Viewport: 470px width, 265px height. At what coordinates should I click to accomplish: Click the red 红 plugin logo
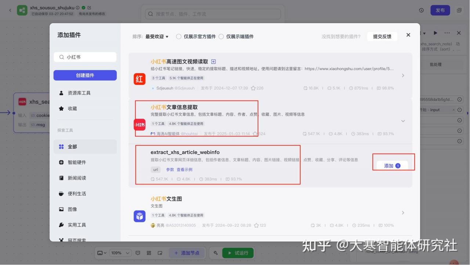point(140,79)
